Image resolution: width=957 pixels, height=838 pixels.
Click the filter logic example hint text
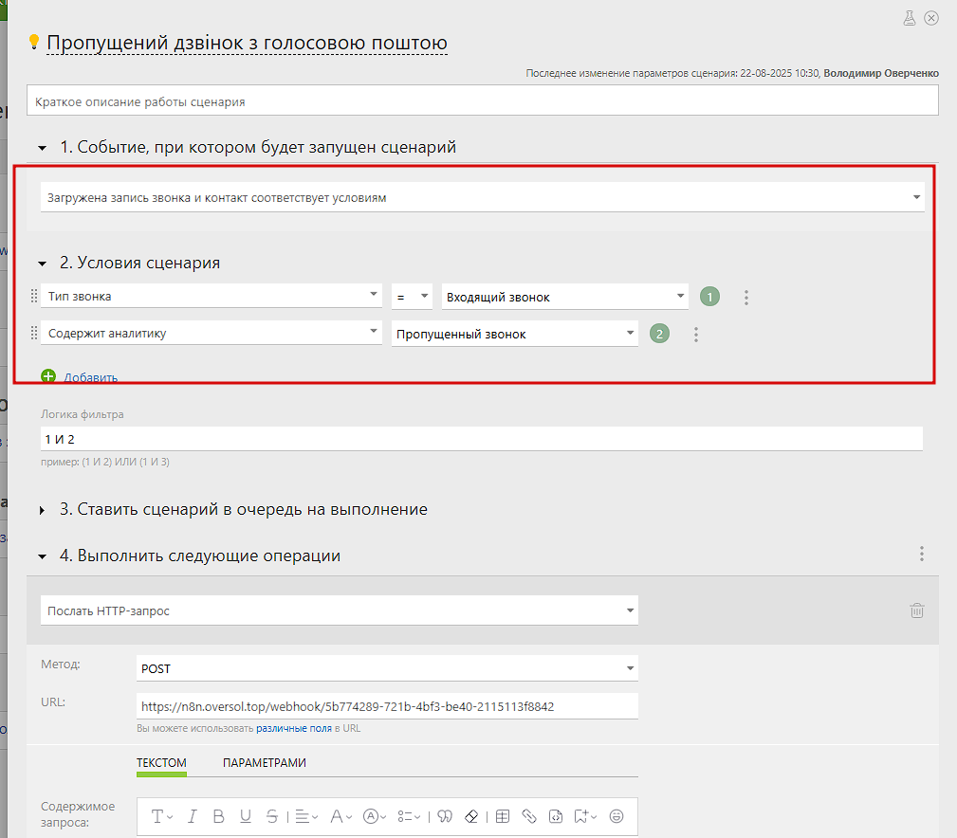tap(105, 462)
